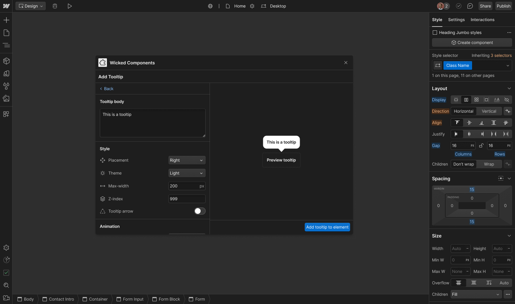Open the Help question mark icon
The width and height of the screenshot is (515, 304).
pos(6,260)
